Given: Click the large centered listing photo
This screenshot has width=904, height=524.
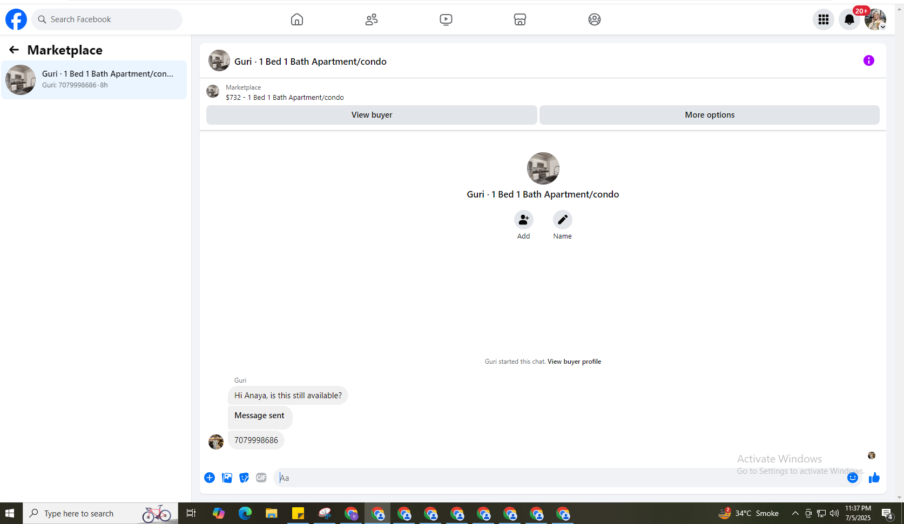Looking at the screenshot, I should (x=543, y=168).
